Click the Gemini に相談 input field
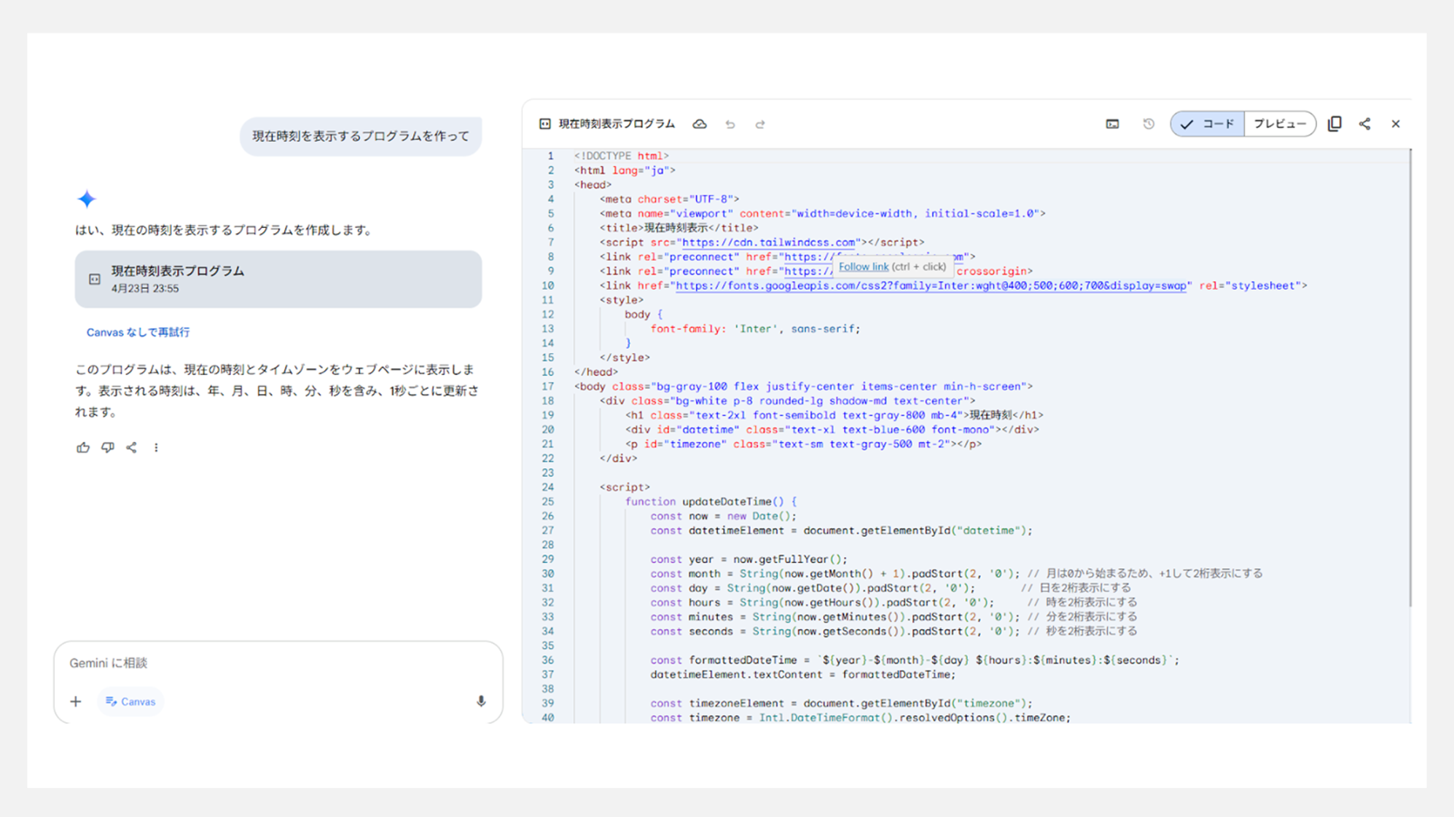The width and height of the screenshot is (1454, 817). tap(277, 663)
